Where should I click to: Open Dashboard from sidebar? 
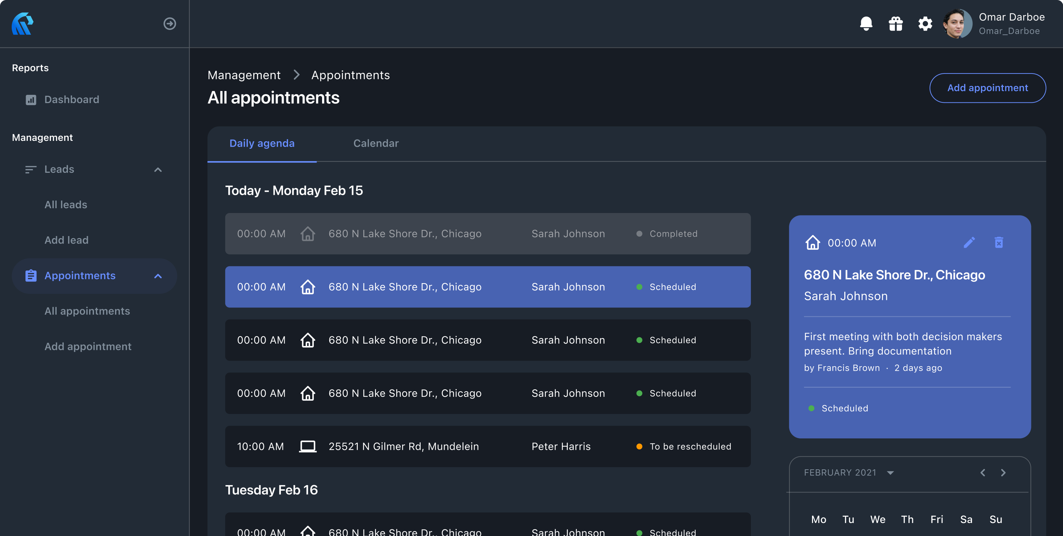[x=71, y=100]
